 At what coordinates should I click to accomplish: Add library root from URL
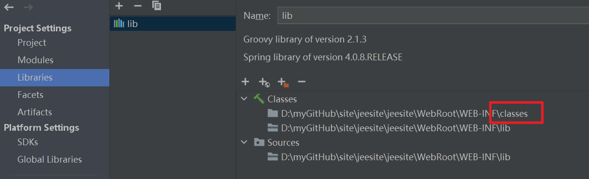[264, 83]
